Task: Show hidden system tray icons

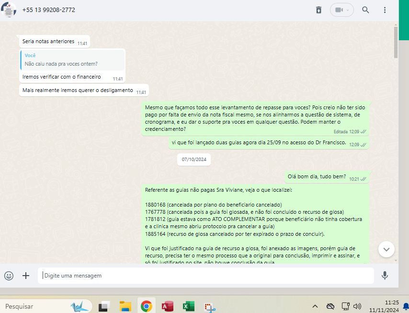Action: pyautogui.click(x=315, y=306)
